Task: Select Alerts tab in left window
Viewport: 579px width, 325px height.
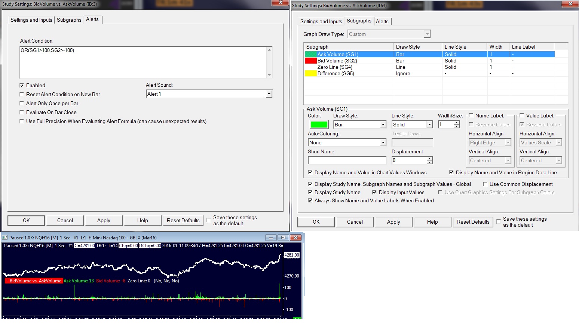Action: (92, 19)
